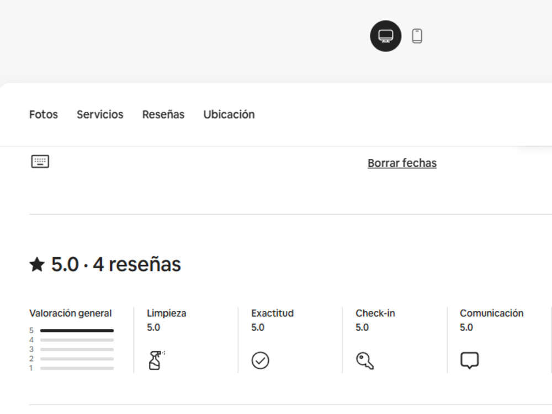Screen dimensions: 552x414
Task: Click the Exactitud checkmark icon
Action: (260, 360)
